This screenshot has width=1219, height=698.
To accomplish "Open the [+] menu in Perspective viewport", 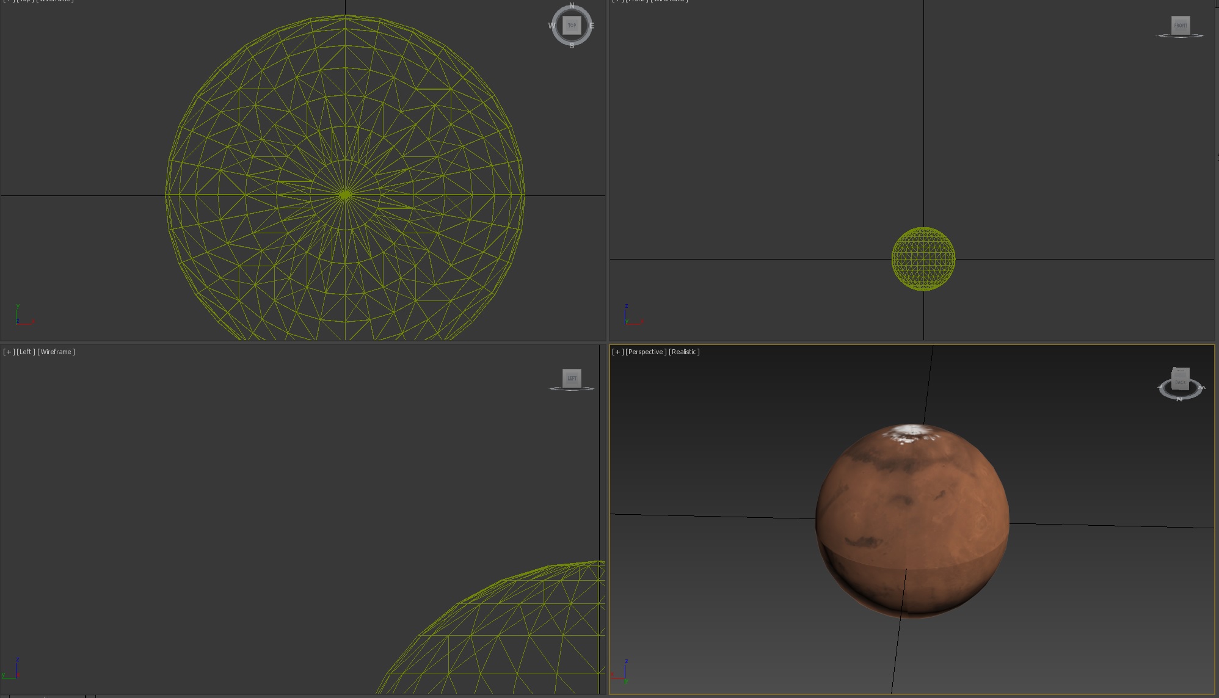I will click(617, 352).
